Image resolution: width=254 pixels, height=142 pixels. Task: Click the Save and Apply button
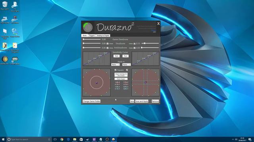click(x=142, y=101)
